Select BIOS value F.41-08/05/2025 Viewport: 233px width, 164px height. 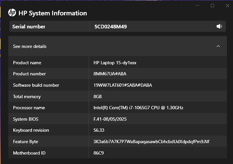(x=110, y=119)
